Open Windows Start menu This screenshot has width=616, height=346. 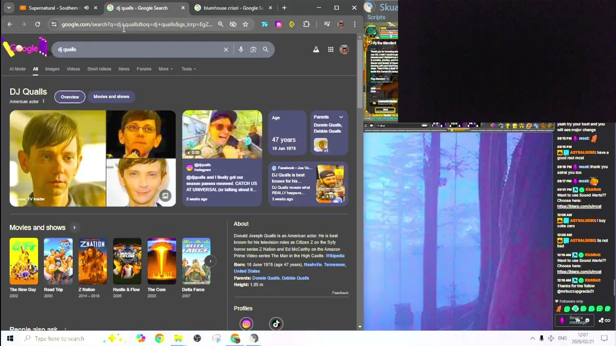[x=10, y=338]
